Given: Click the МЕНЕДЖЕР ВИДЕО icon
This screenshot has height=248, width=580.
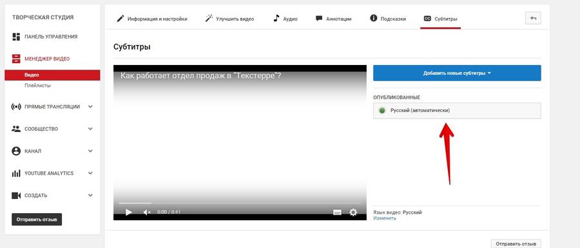Looking at the screenshot, I should pos(16,59).
